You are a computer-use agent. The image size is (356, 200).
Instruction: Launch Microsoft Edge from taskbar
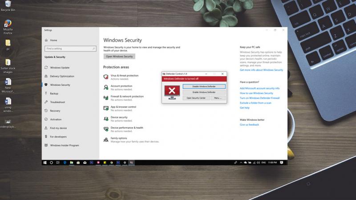(65, 163)
